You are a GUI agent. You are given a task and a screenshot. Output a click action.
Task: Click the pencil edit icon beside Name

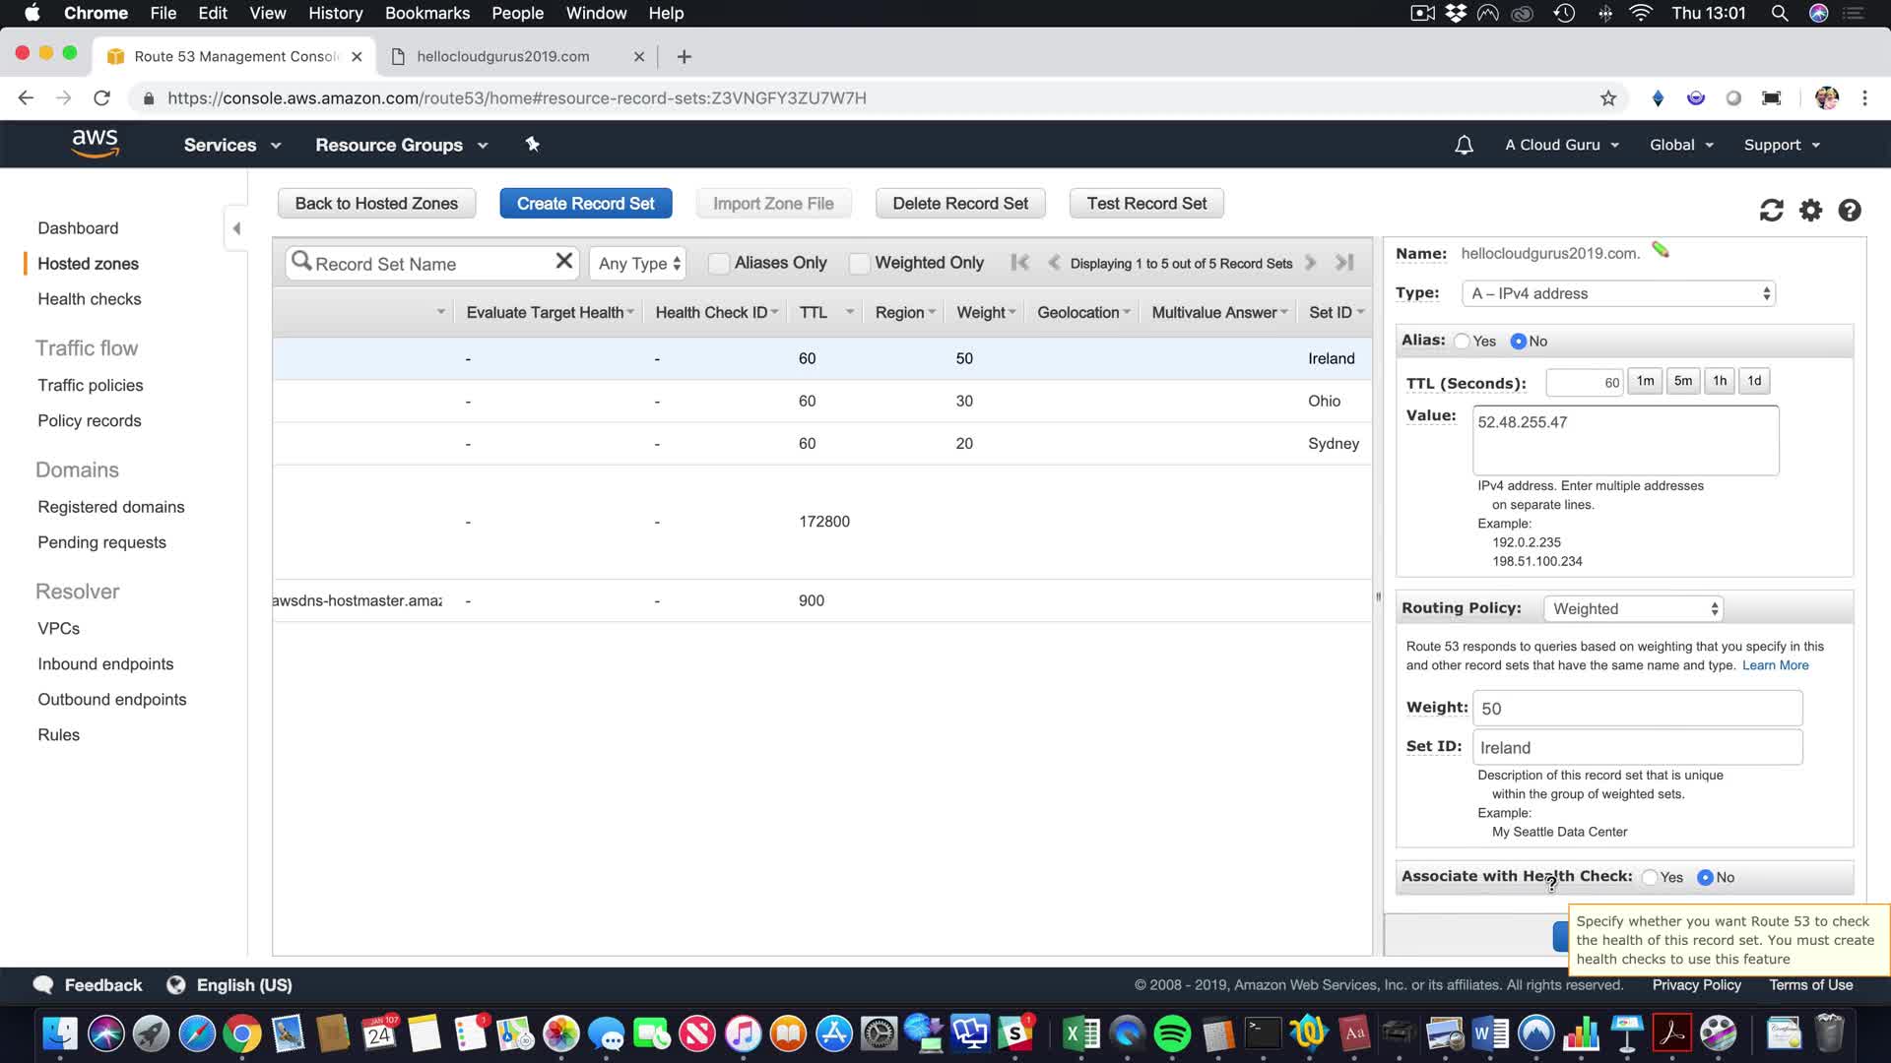[x=1661, y=250]
